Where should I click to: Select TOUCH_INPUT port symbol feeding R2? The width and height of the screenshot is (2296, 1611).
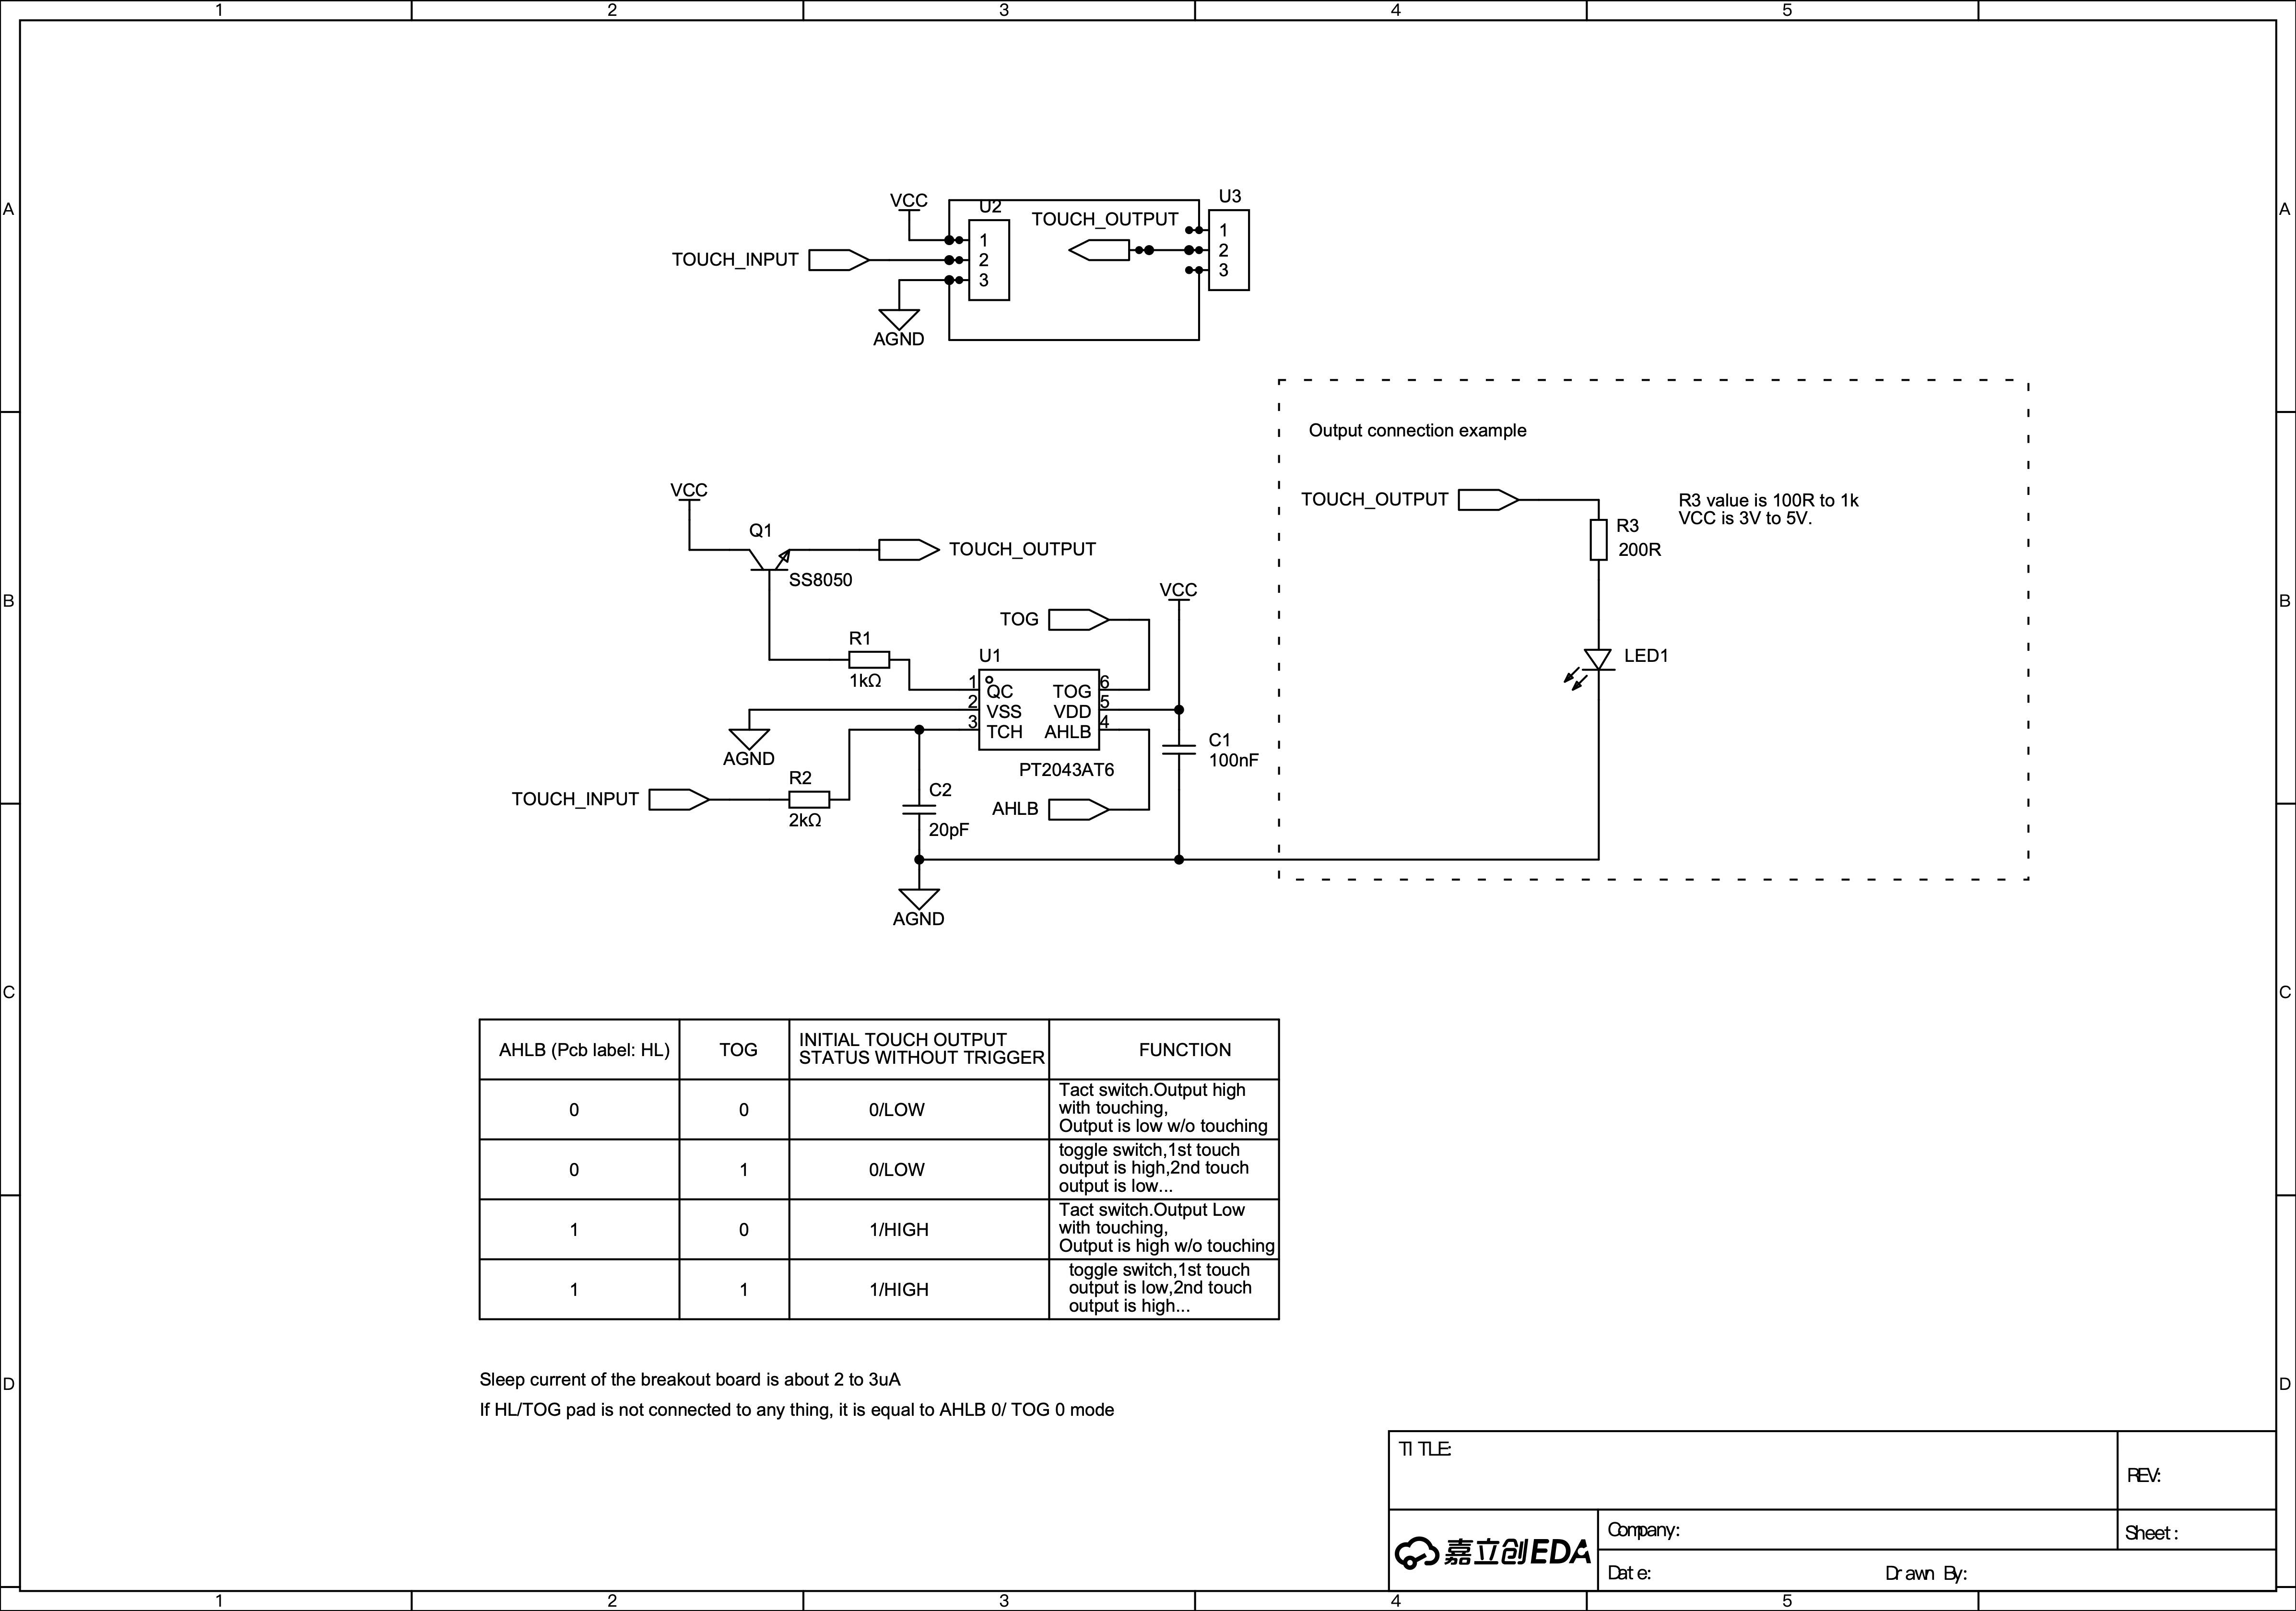click(x=679, y=799)
